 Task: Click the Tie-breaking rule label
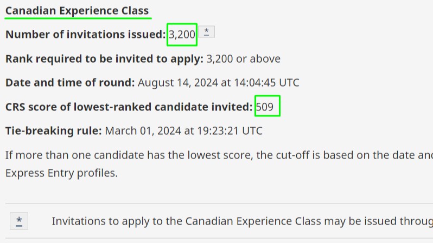click(x=54, y=131)
